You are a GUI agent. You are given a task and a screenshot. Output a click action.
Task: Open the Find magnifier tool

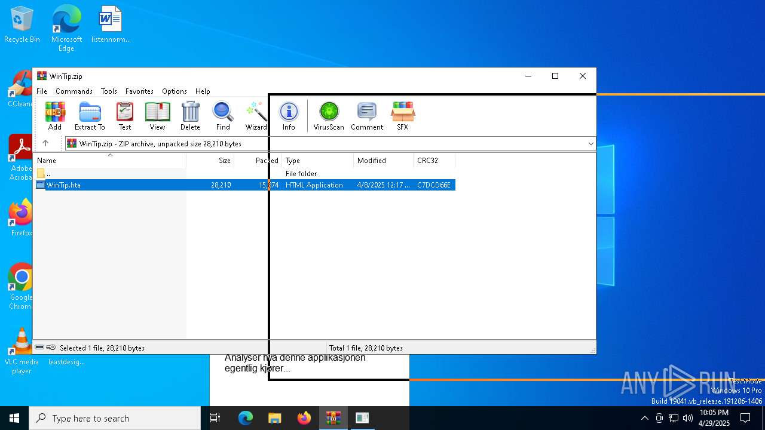[223, 116]
